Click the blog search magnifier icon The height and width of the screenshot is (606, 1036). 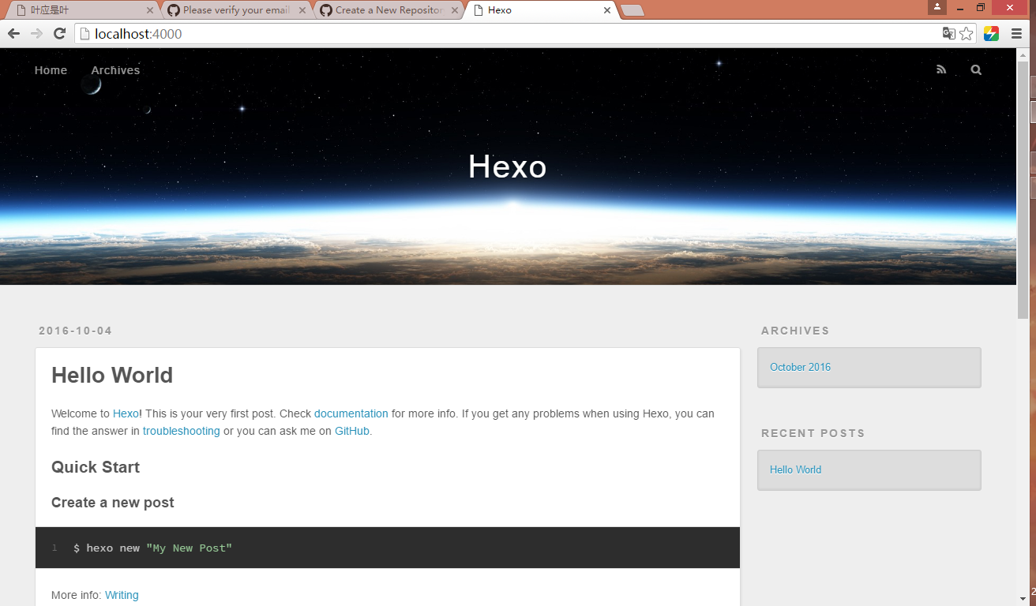point(976,69)
